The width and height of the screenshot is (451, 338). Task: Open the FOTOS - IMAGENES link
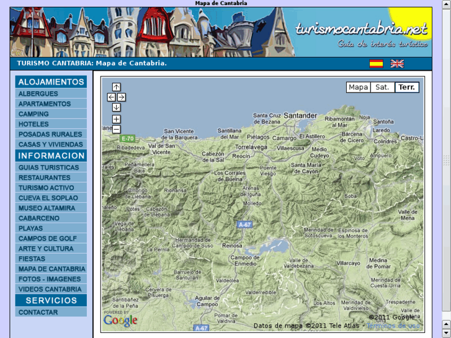51,279
